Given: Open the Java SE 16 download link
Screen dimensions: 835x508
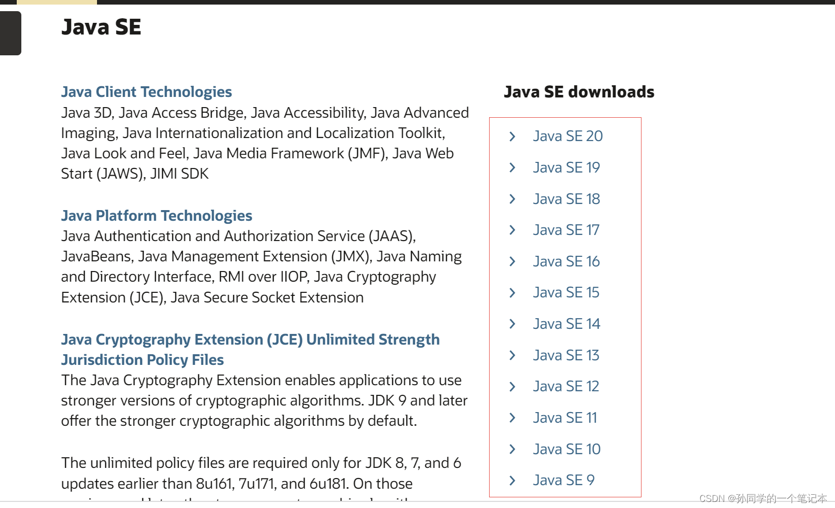Looking at the screenshot, I should coord(566,261).
